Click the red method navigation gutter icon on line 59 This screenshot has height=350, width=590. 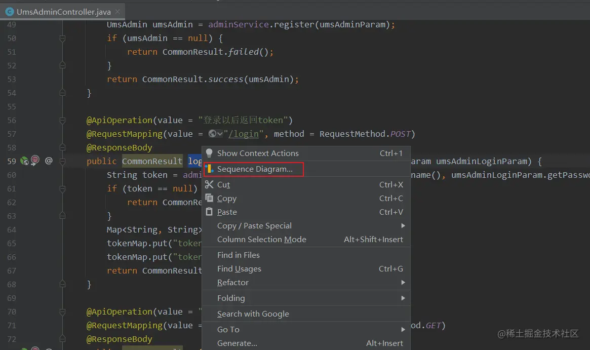pos(35,161)
